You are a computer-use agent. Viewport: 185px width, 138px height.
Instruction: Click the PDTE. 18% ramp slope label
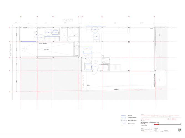coord(46,49)
